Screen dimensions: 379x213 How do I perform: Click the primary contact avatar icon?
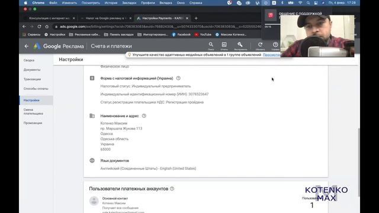[x=94, y=201]
